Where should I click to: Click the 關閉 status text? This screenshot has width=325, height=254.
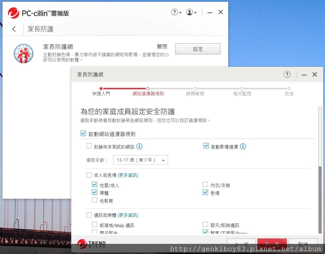point(162,47)
